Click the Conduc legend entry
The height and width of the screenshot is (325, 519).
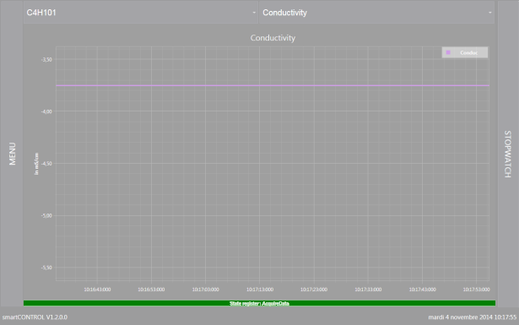point(465,52)
